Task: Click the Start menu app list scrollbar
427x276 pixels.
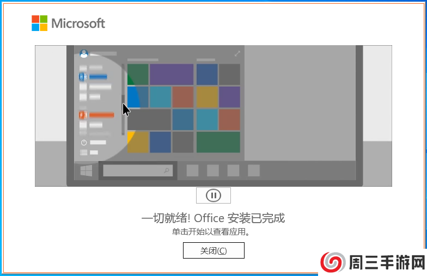Action: tap(123, 99)
